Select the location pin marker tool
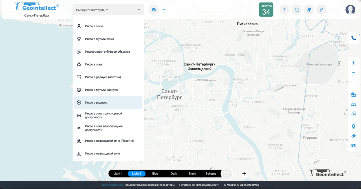The width and height of the screenshot is (361, 189). (x=353, y=127)
